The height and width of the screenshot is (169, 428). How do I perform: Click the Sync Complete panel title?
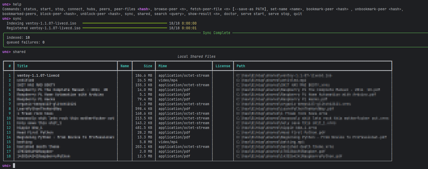click(x=216, y=33)
